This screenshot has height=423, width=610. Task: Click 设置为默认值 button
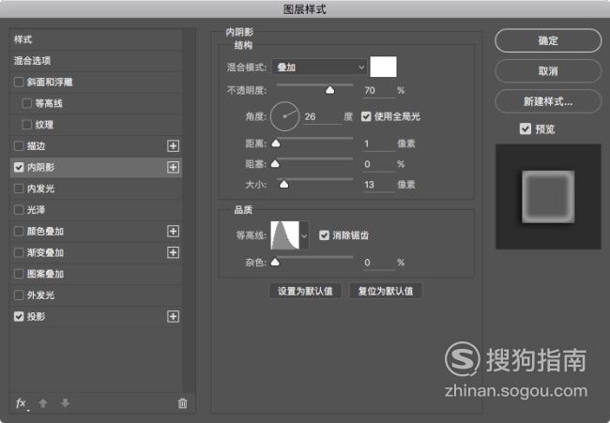305,291
